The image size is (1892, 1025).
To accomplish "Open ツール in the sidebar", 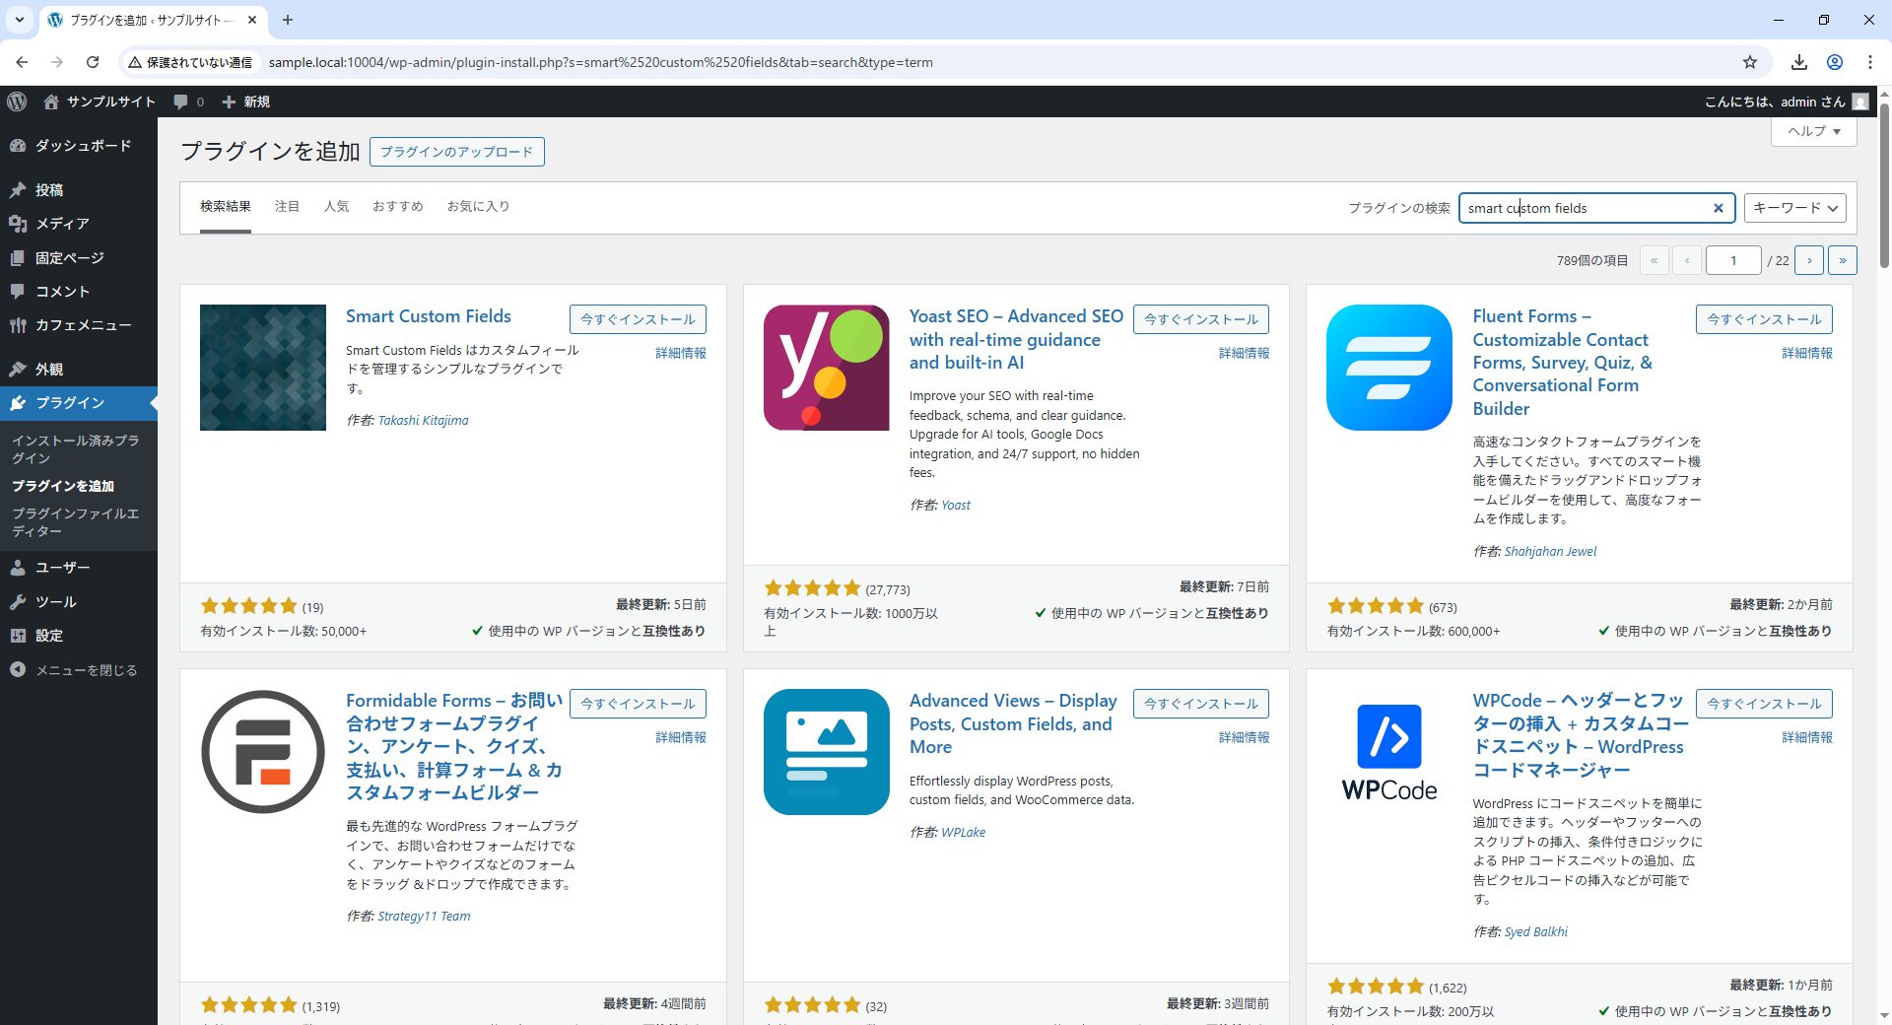I will point(79,602).
